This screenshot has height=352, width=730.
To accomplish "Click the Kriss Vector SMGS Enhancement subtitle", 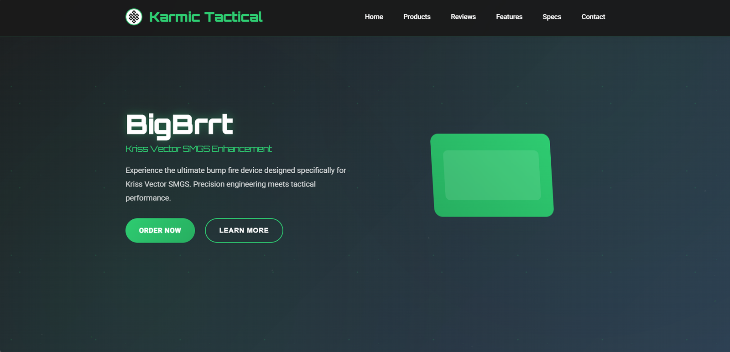I will tap(198, 149).
